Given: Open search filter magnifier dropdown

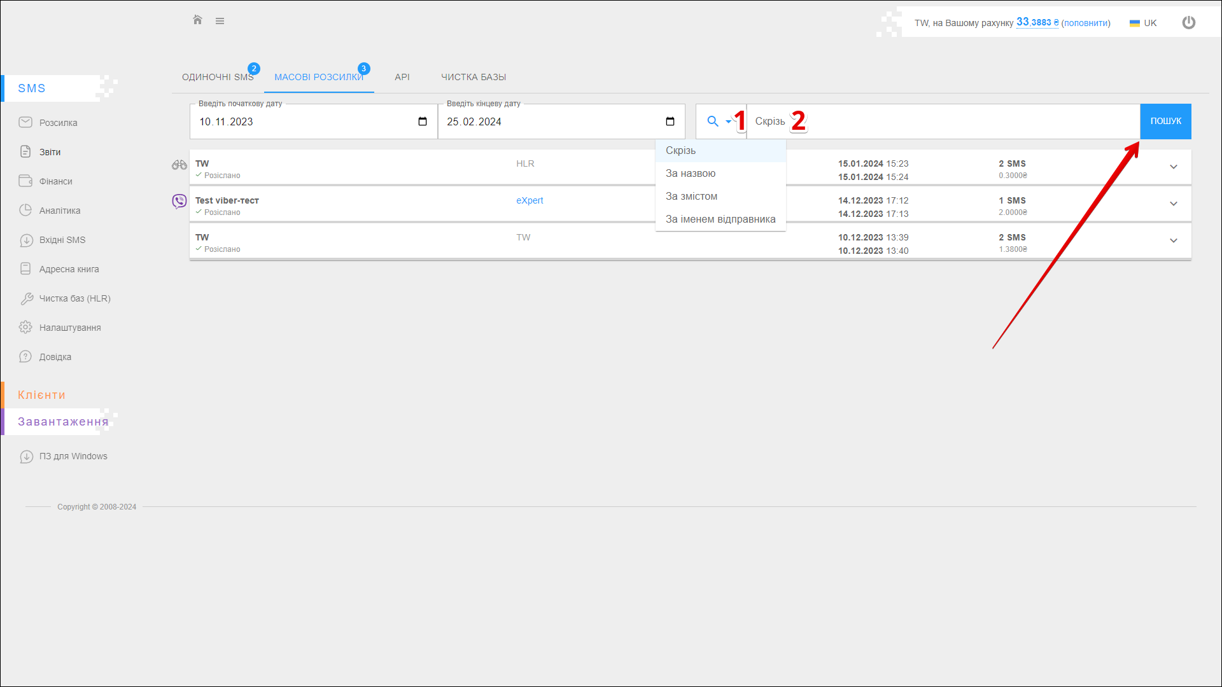Looking at the screenshot, I should [719, 121].
